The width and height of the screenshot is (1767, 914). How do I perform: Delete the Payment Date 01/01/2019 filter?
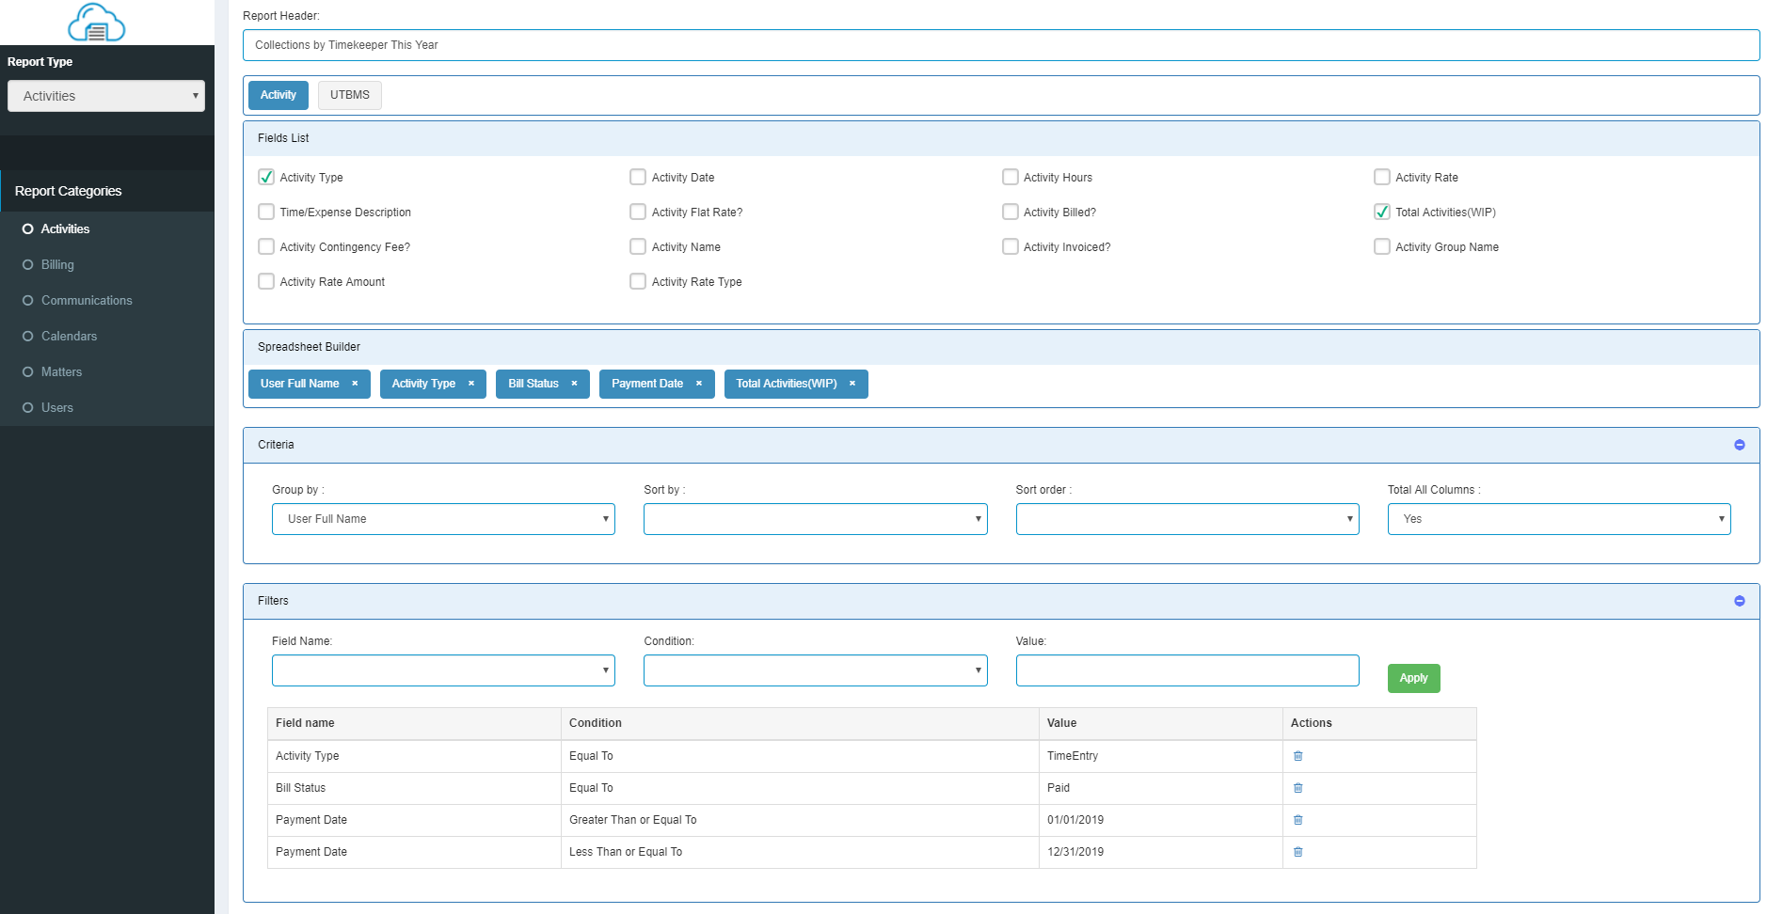pos(1297,820)
